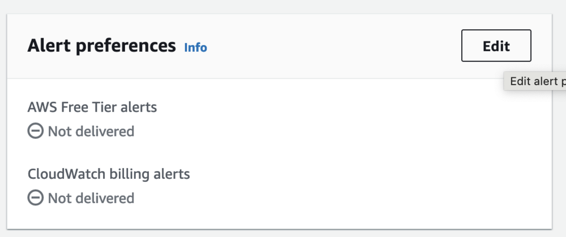Click the CloudWatch billing not-delivered icon
566x237 pixels.
coord(35,198)
